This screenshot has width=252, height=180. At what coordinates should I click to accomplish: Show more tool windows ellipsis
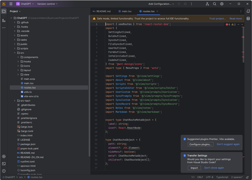[x=4, y=28]
